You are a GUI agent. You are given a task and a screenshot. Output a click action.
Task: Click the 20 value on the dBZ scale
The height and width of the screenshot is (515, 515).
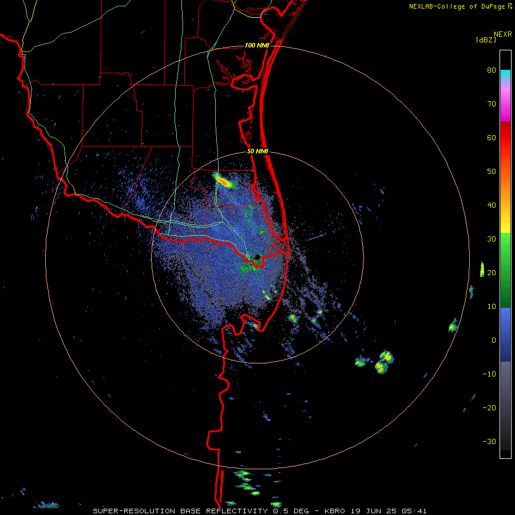click(x=492, y=273)
